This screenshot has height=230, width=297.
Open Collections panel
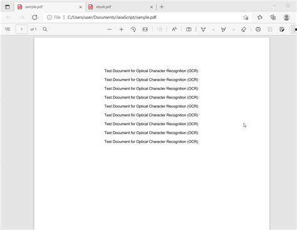(273, 18)
